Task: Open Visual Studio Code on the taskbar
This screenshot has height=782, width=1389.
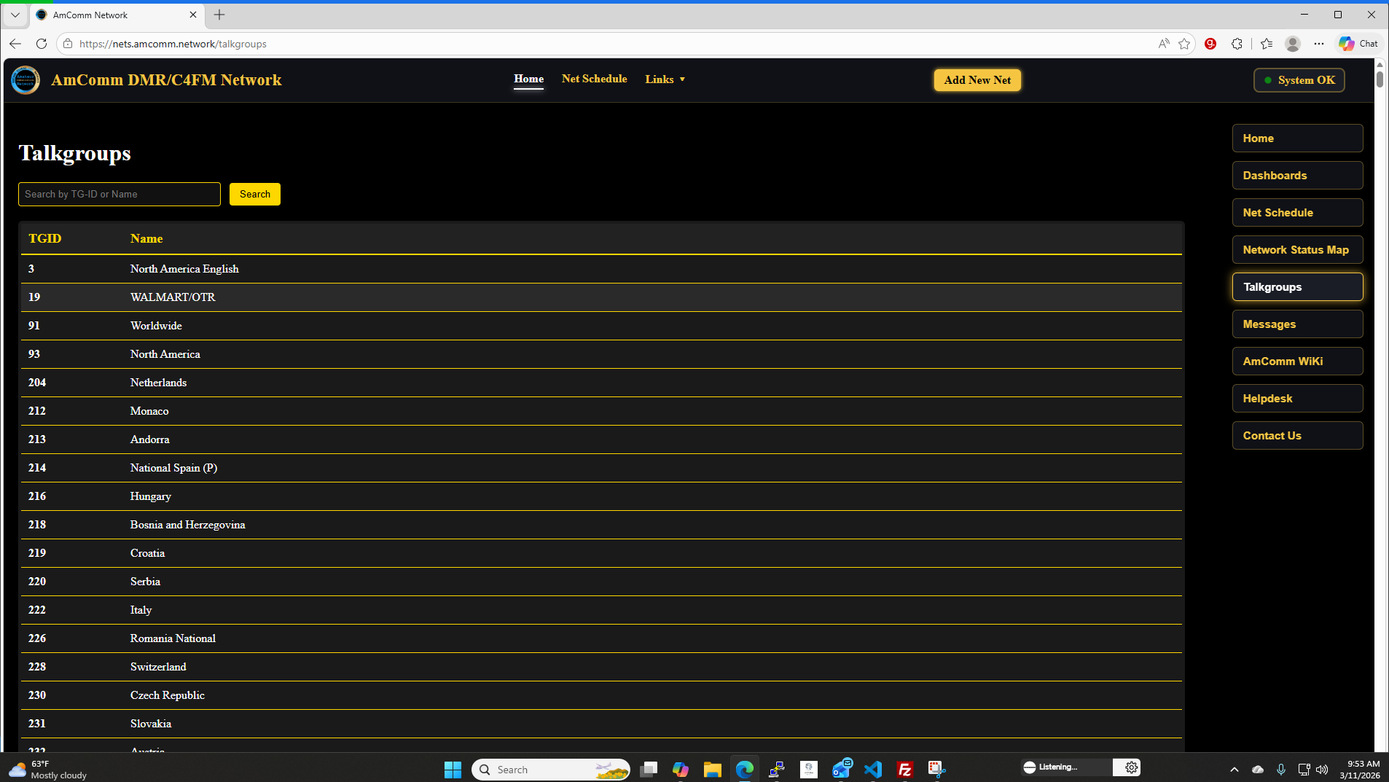Action: tap(872, 769)
